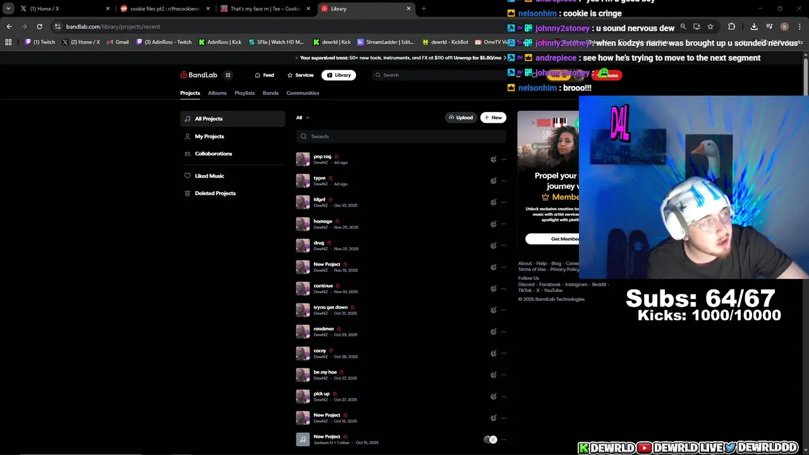Click the project list search field
809x455 pixels.
pos(401,136)
